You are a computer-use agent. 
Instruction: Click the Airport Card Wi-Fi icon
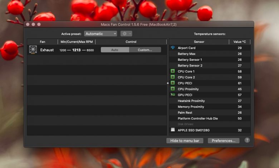[173, 48]
